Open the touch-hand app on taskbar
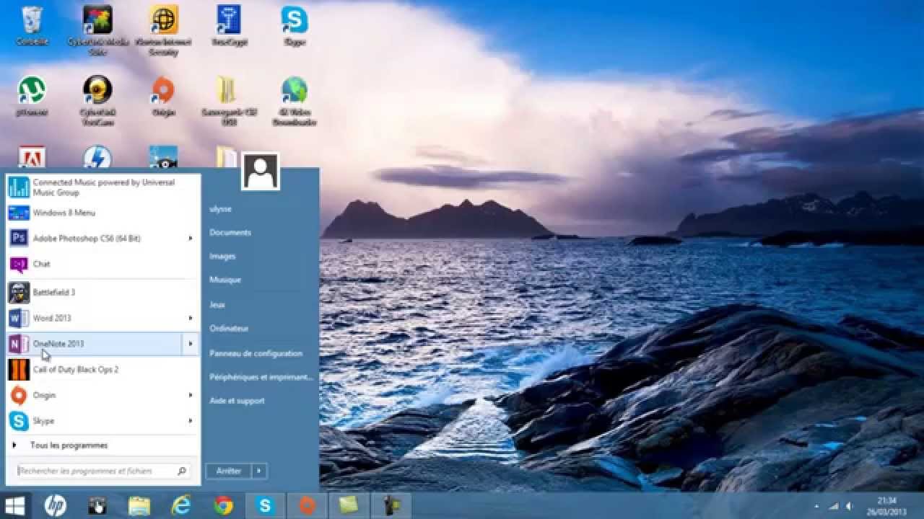The height and width of the screenshot is (519, 924). [97, 506]
